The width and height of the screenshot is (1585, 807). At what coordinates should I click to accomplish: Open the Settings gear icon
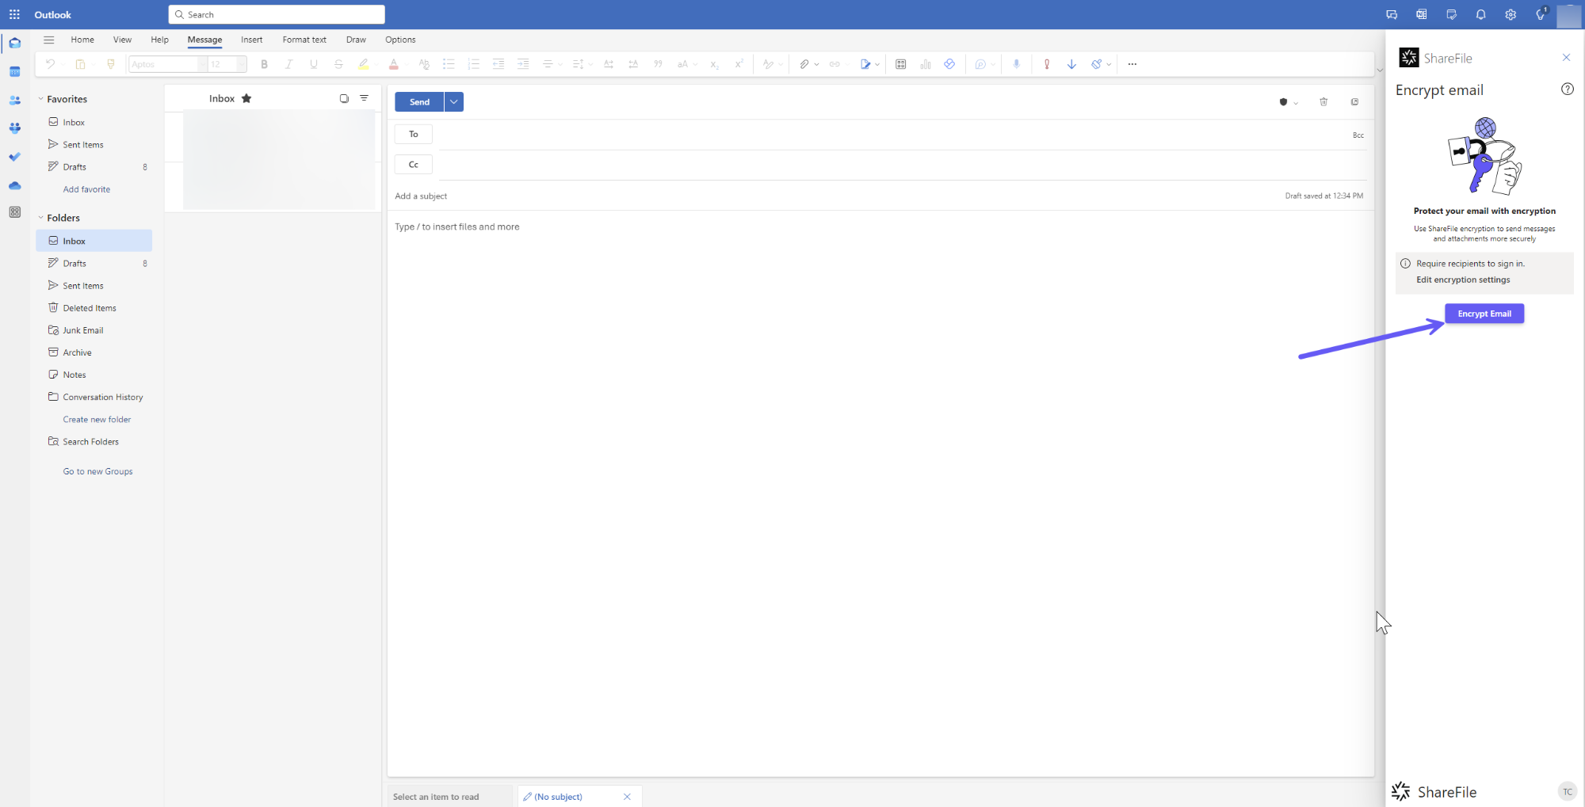tap(1511, 14)
